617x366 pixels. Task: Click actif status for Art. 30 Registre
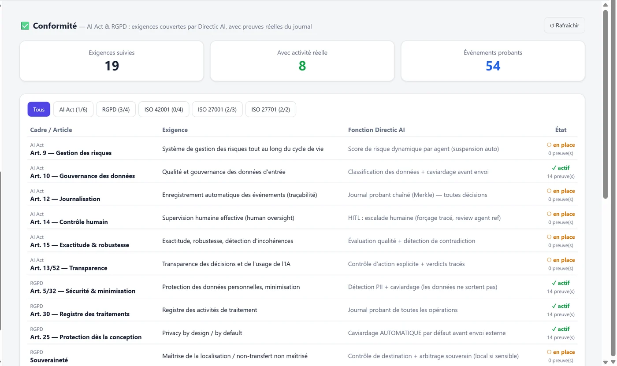[x=561, y=306]
